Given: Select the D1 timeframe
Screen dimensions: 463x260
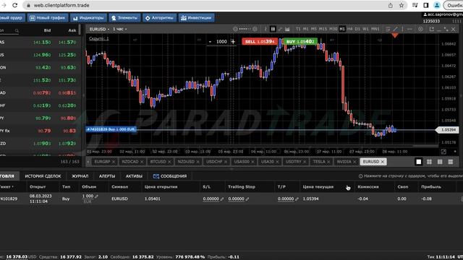Looking at the screenshot, I should click(357, 29).
